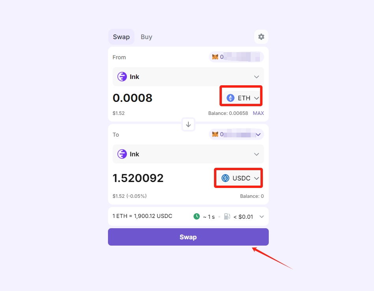374x291 pixels.
Task: Click the Ink logo in From network
Action: coord(122,77)
